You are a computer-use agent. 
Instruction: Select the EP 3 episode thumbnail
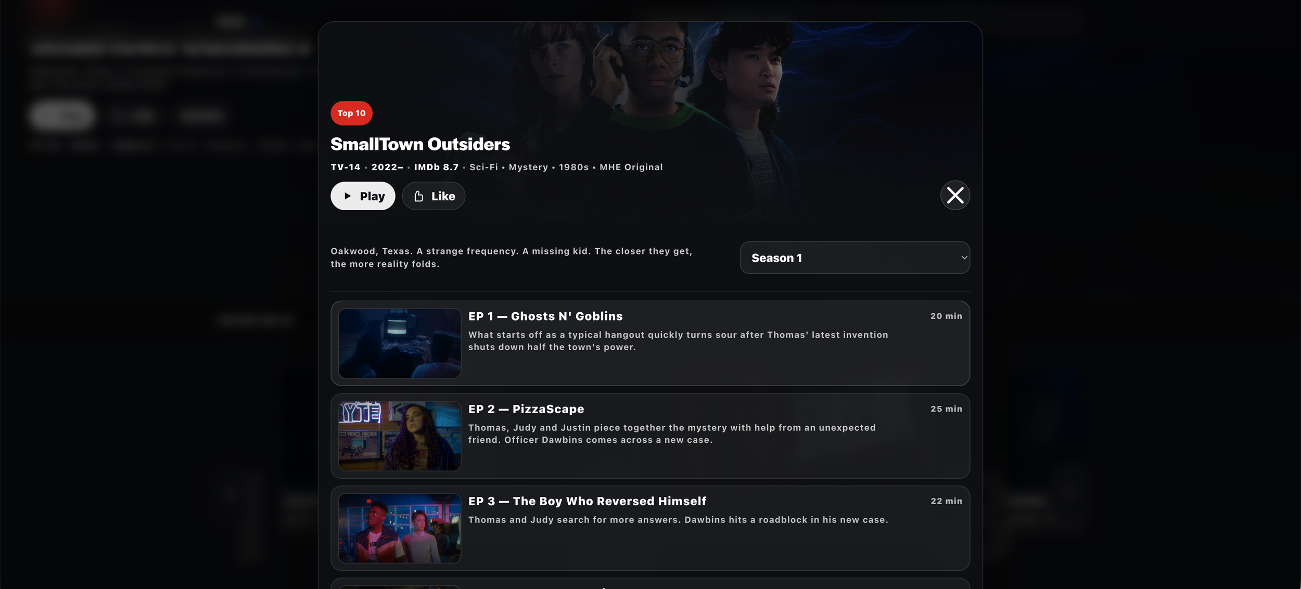(x=400, y=528)
